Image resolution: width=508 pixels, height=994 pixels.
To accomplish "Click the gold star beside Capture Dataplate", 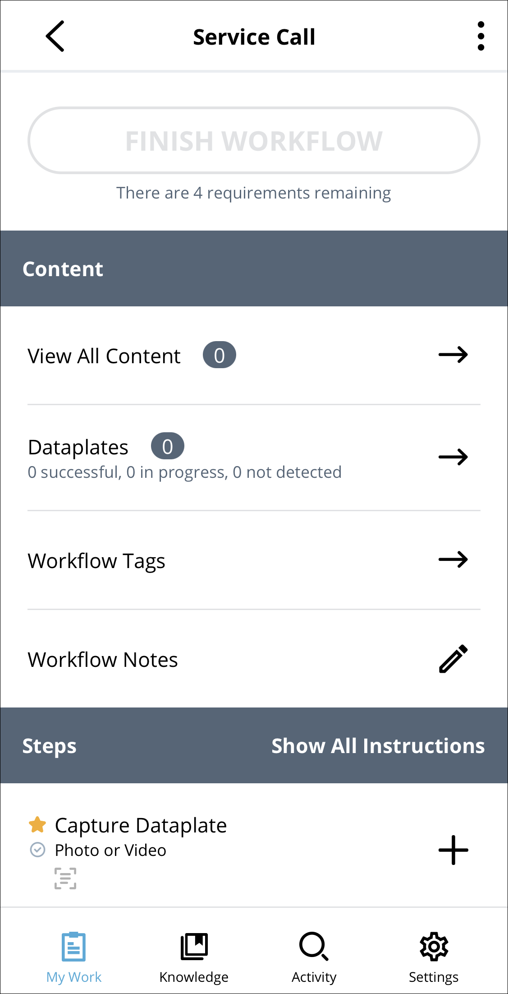I will tap(37, 825).
